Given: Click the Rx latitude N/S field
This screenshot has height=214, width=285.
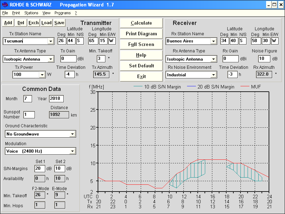Looking at the screenshot, I should point(243,41).
